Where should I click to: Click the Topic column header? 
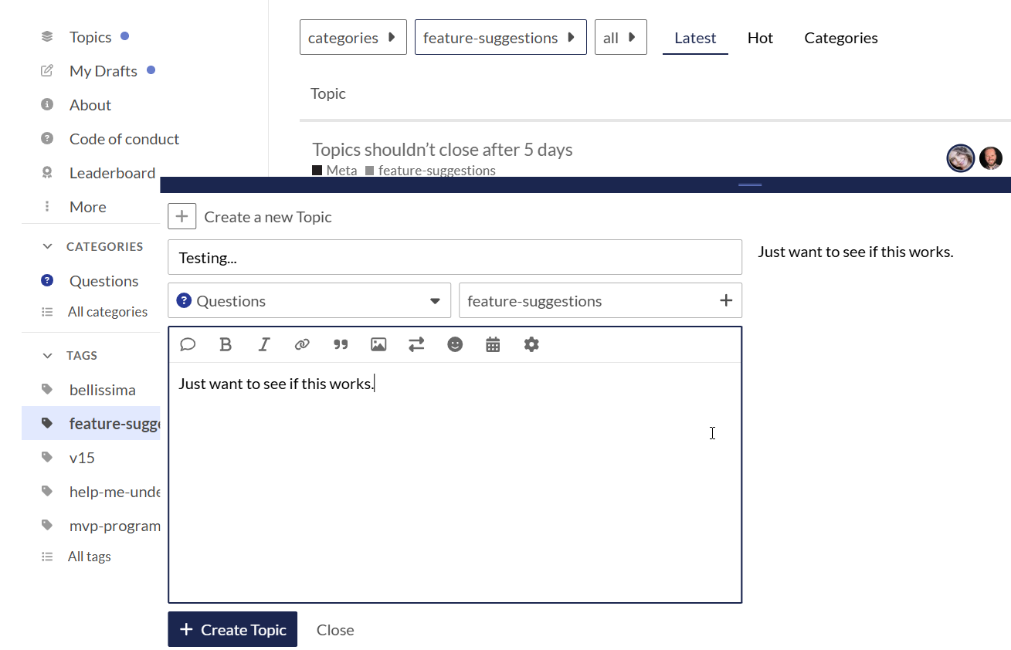click(x=328, y=93)
